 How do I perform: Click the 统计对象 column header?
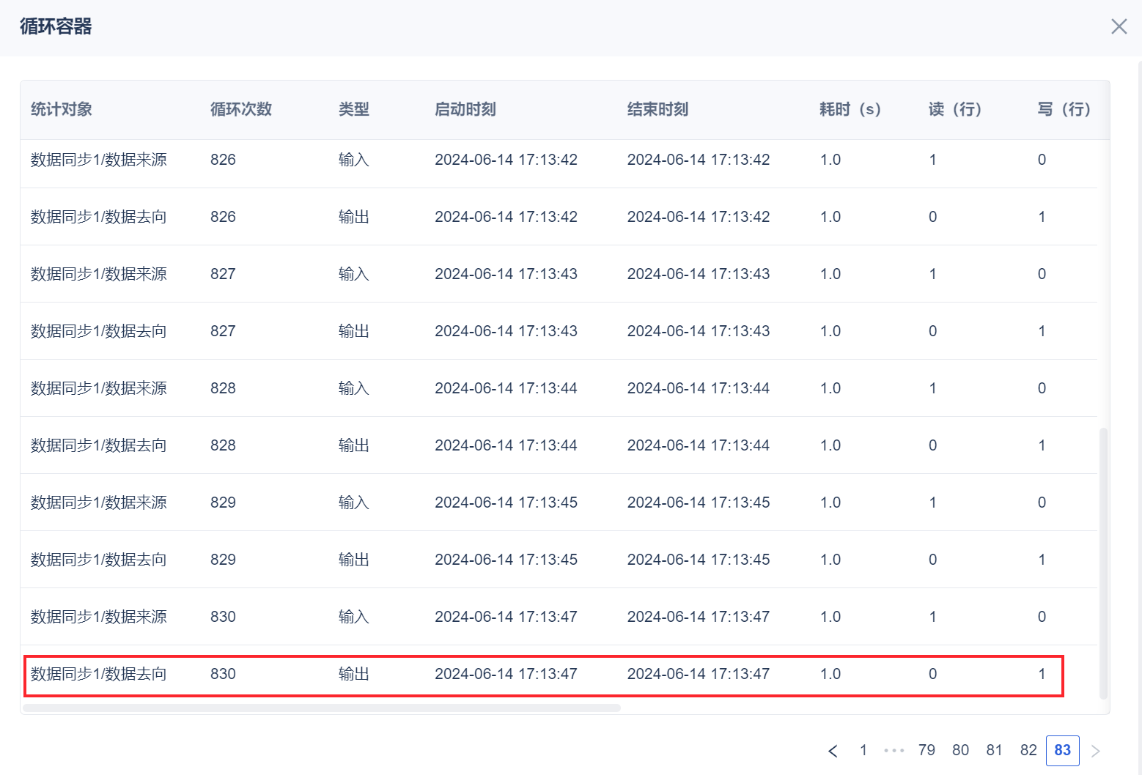point(62,110)
